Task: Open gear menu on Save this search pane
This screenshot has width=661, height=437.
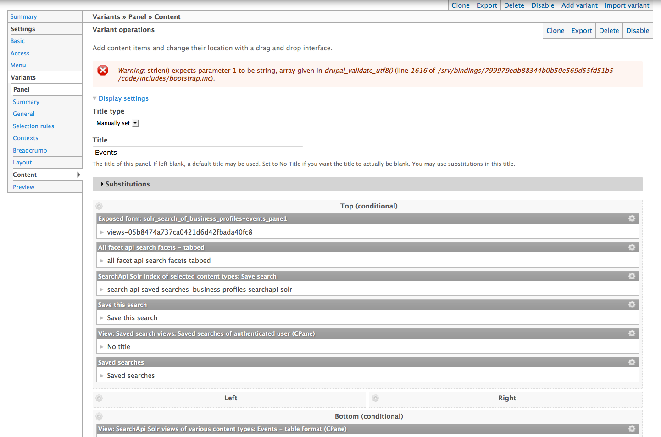Action: [632, 304]
